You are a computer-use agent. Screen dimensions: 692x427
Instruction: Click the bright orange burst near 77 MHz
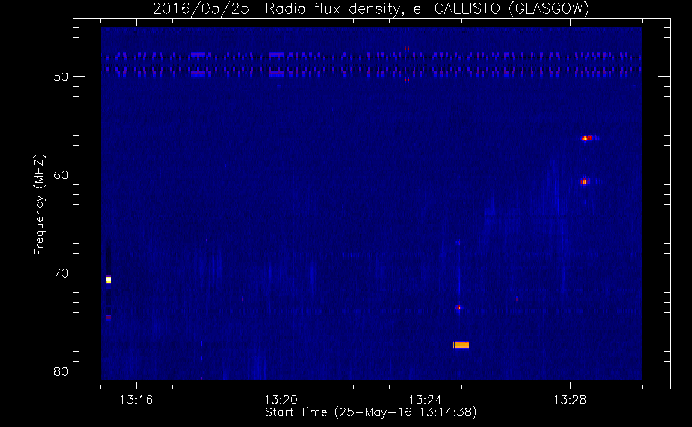click(461, 345)
